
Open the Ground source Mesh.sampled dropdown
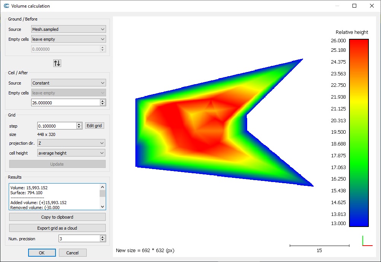(x=68, y=29)
